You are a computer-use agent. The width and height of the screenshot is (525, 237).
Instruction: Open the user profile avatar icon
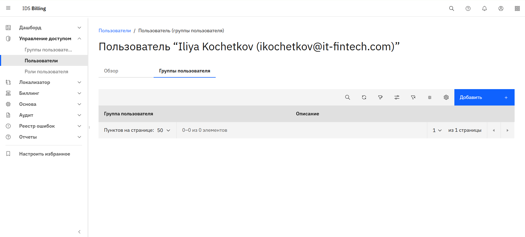[x=501, y=8]
